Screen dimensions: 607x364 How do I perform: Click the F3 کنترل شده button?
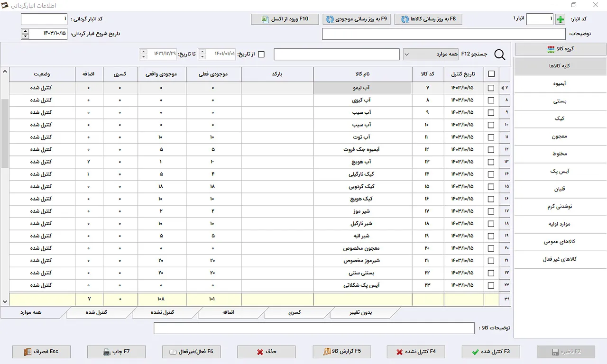491,352
